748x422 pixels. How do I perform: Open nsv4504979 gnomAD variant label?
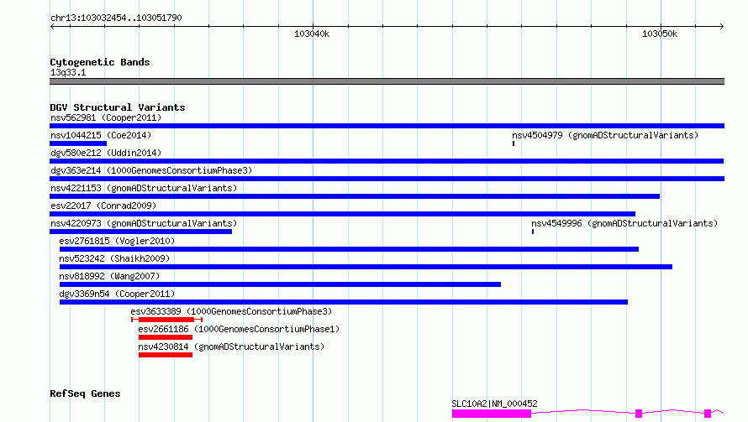click(x=605, y=135)
